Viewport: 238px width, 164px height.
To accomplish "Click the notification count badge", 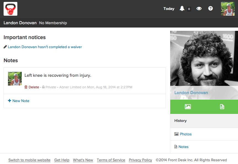I will pyautogui.click(x=189, y=9).
